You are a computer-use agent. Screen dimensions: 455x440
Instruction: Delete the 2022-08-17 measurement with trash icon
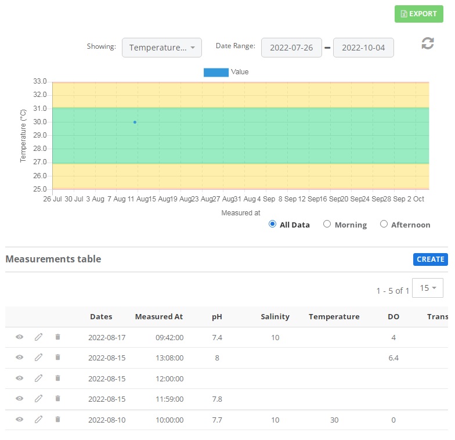point(57,337)
